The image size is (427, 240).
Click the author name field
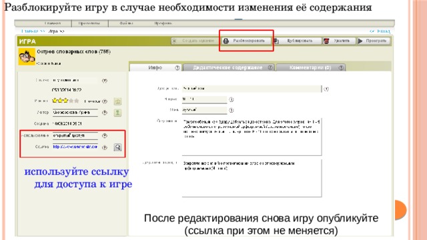point(75,113)
